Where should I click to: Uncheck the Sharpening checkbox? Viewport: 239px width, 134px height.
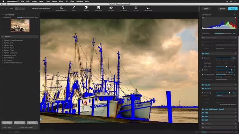coord(202,93)
